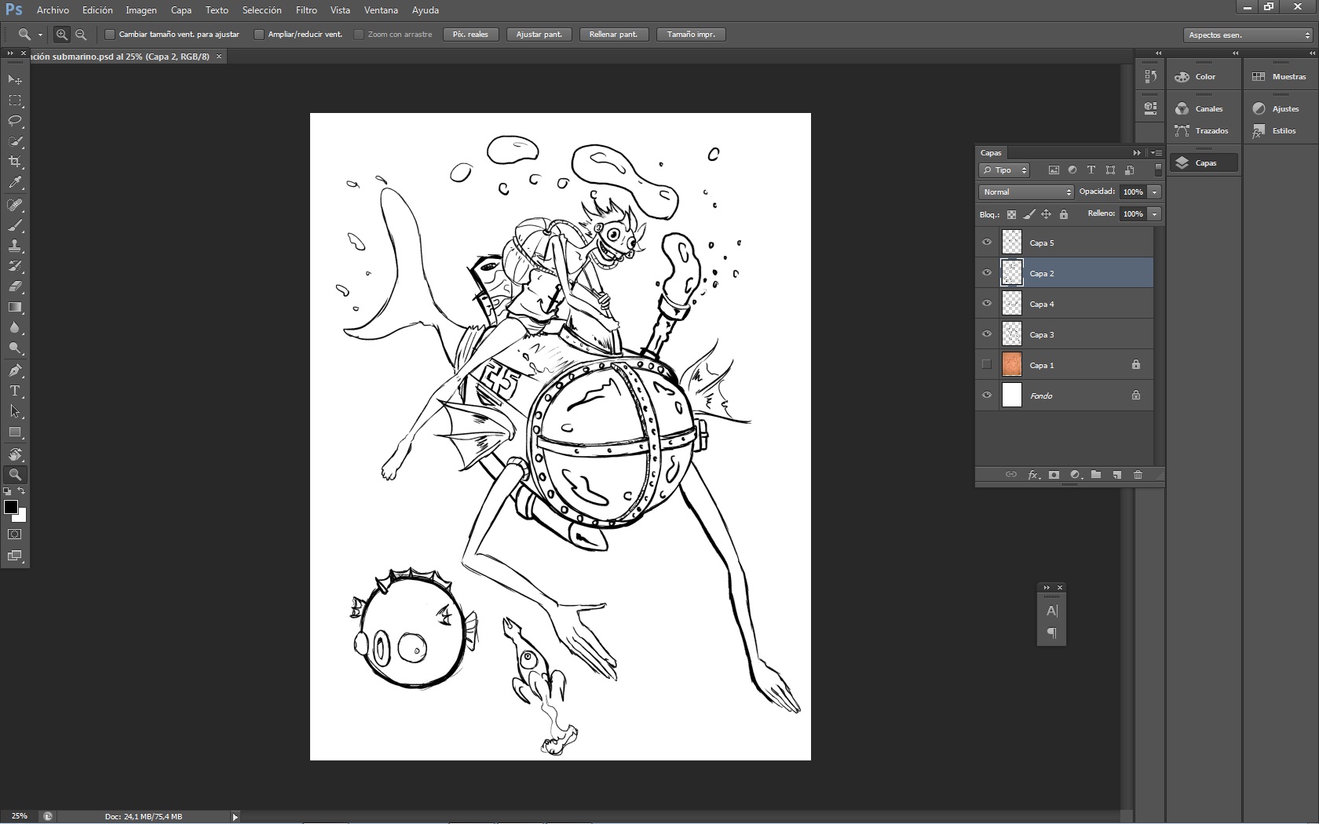The width and height of the screenshot is (1319, 824).
Task: Select the Crop tool
Action: pos(15,162)
